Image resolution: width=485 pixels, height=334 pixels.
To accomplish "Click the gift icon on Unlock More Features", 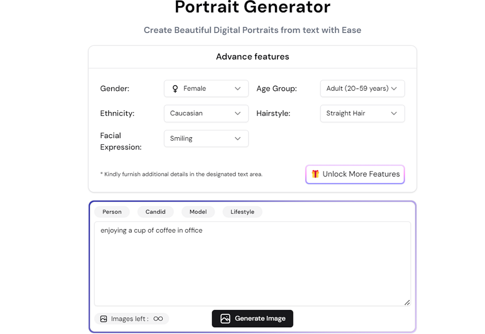I will [315, 174].
